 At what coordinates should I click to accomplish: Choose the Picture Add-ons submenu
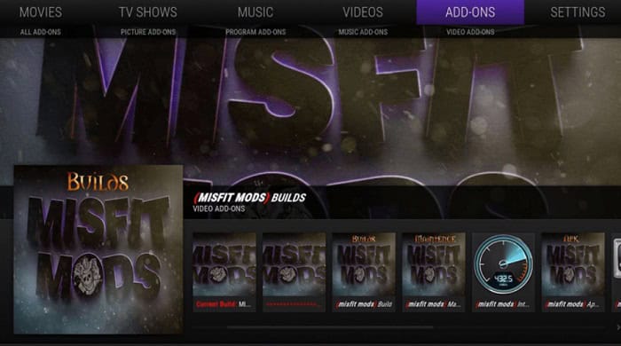coord(148,32)
